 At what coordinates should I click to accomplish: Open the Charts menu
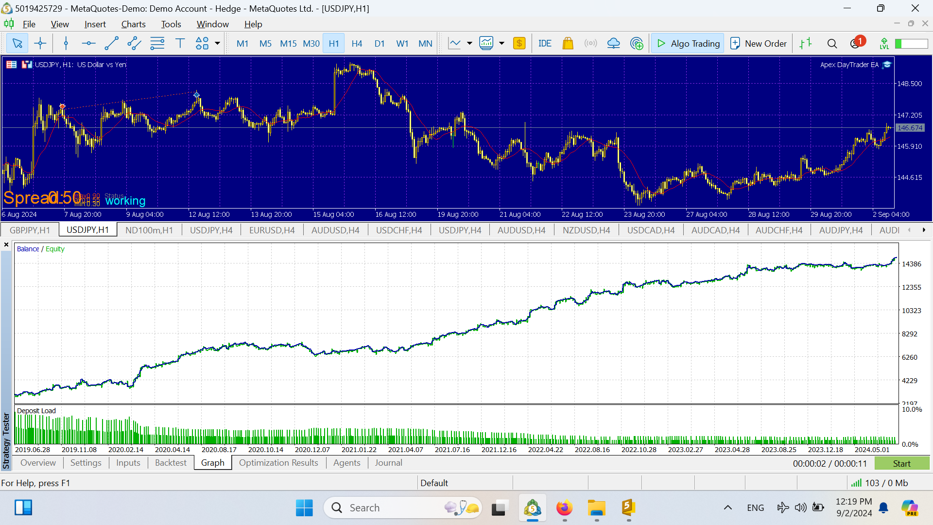point(133,24)
